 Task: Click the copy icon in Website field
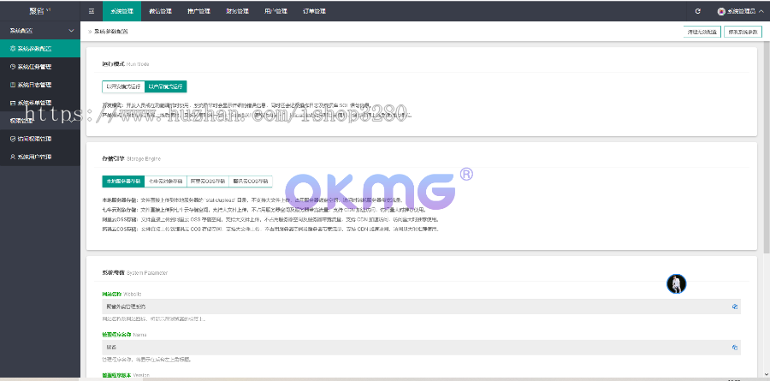click(x=735, y=307)
